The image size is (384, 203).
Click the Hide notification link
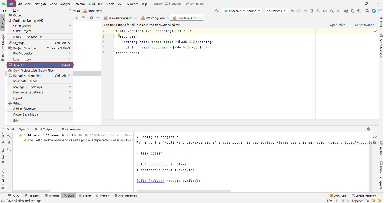coord(363,25)
